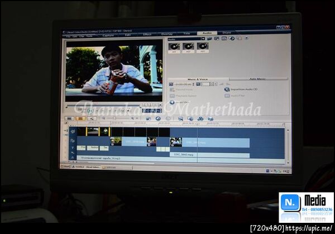Go to the Overlay step tab
Viewport: 335px width, 234px height.
167,34
